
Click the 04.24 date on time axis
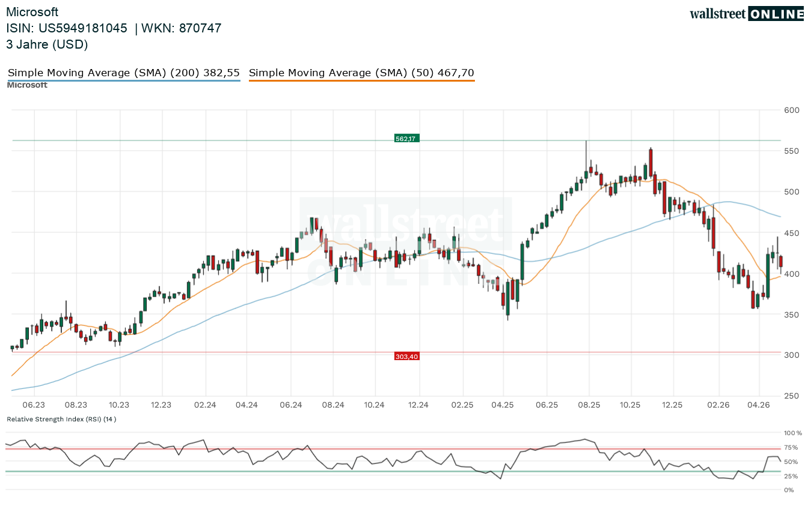point(247,405)
